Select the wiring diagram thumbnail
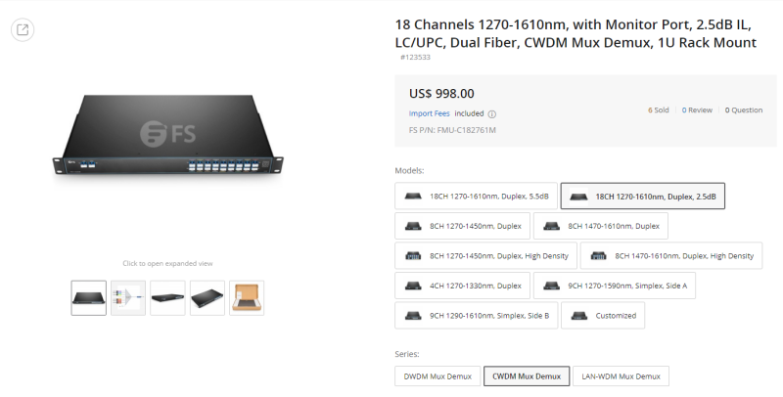The height and width of the screenshot is (397, 783). (128, 297)
